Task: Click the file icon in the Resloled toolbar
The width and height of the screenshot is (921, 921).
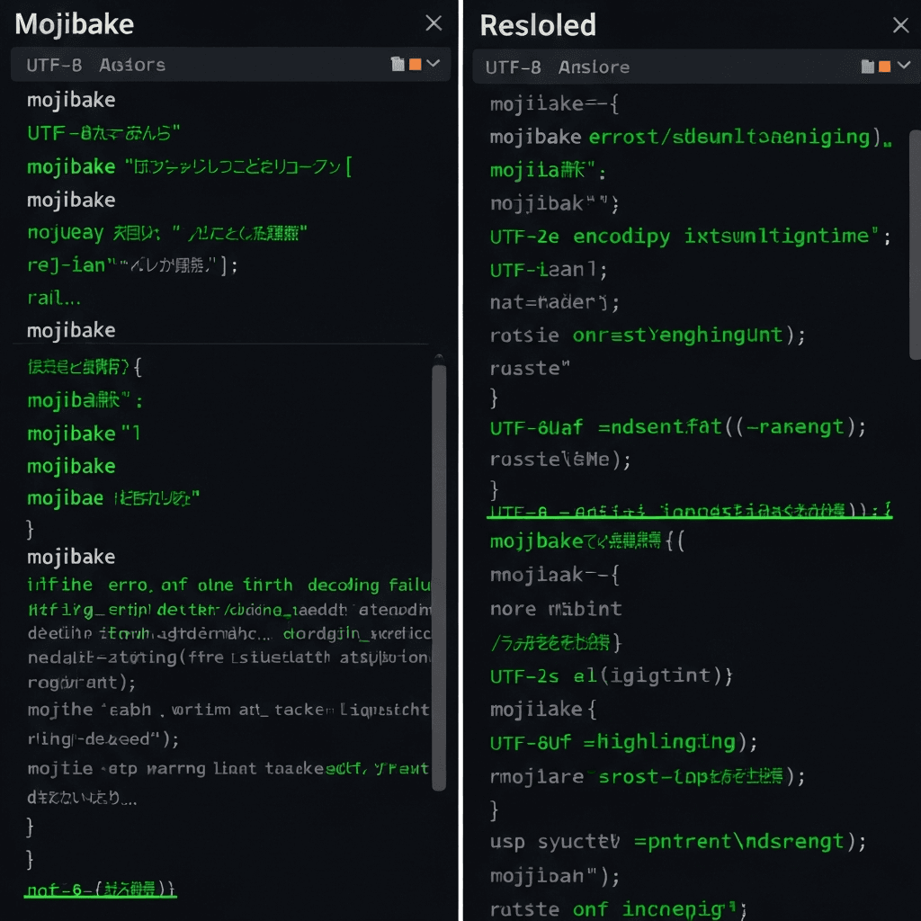Action: [x=867, y=67]
